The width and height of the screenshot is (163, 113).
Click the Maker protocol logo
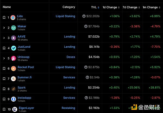pyautogui.click(x=13, y=28)
